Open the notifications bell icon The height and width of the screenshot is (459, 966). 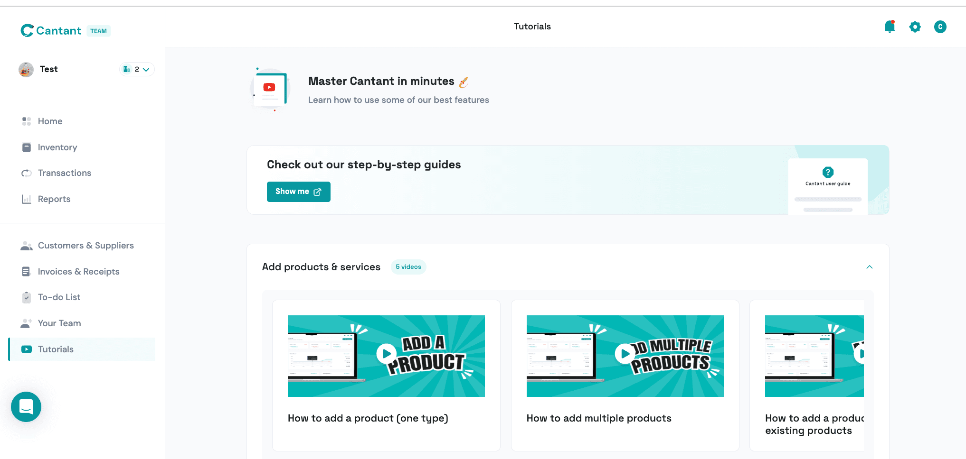tap(890, 27)
